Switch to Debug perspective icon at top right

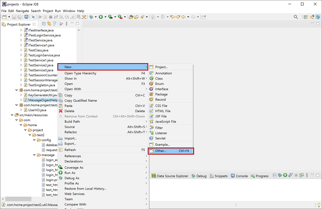pyautogui.click(x=318, y=17)
